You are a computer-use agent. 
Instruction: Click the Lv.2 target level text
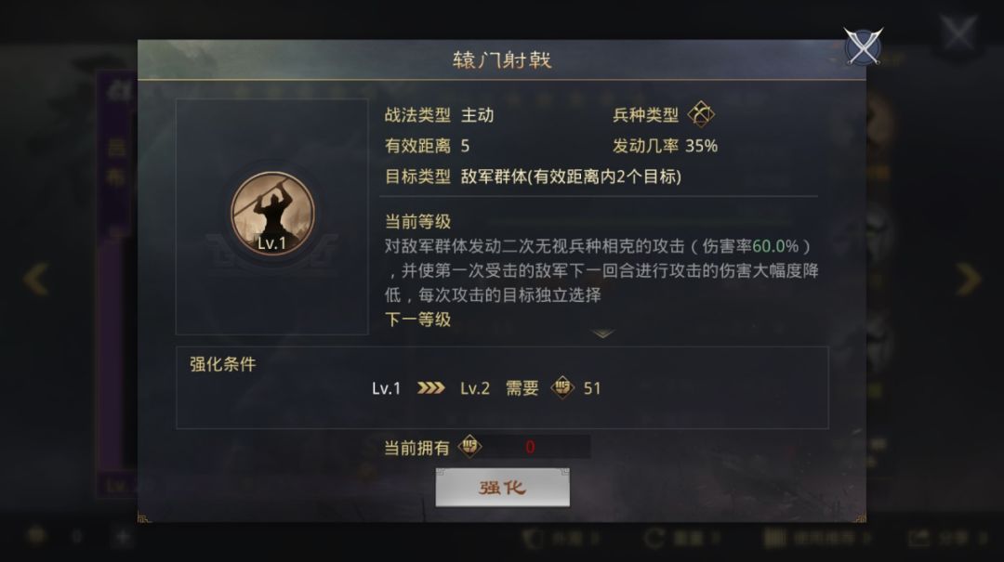(475, 388)
